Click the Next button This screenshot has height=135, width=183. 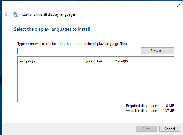coord(146,129)
